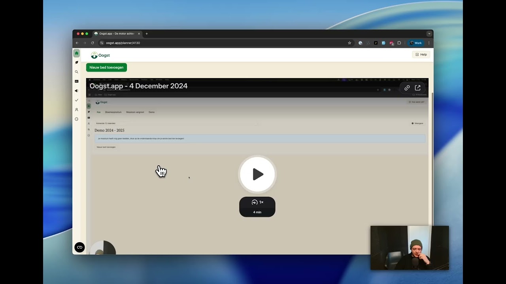506x284 pixels.
Task: Click Nieuw bed toevoegen green button
Action: pos(106,67)
